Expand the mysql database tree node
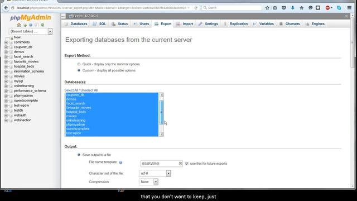 coord(6,81)
